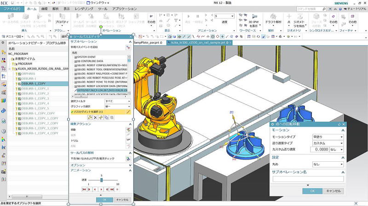This screenshot has width=368, height=206.
Task: Click Cancel in the Tool Path Editor
Action: [x=122, y=200]
